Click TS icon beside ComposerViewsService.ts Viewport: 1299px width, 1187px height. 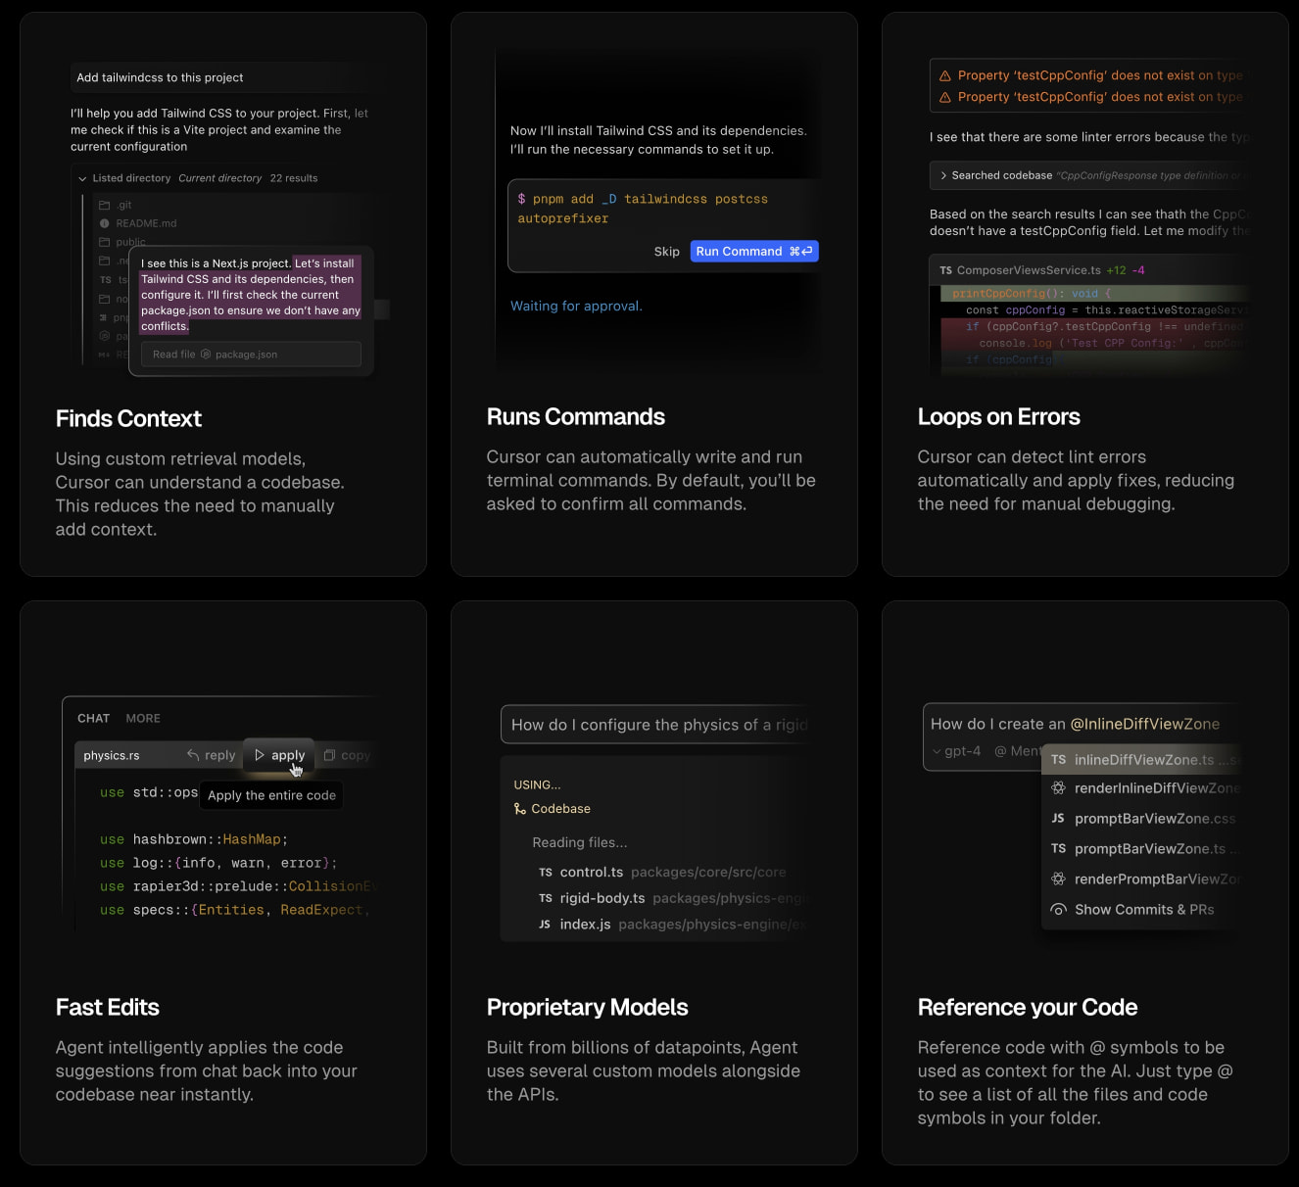tap(945, 270)
